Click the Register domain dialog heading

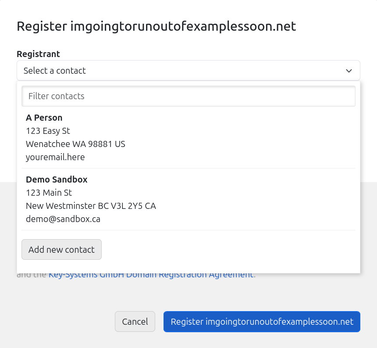coord(156,26)
